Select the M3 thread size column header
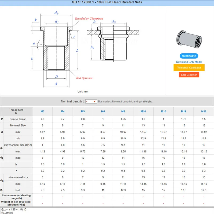 [43, 111]
